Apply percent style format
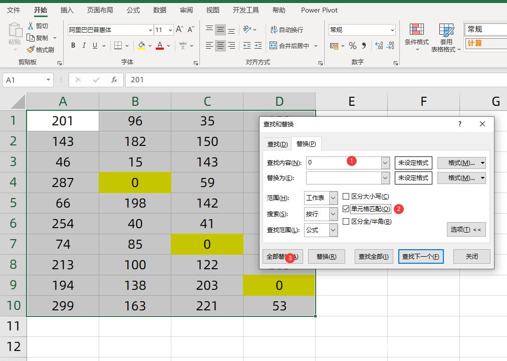The width and height of the screenshot is (507, 361). [352, 46]
